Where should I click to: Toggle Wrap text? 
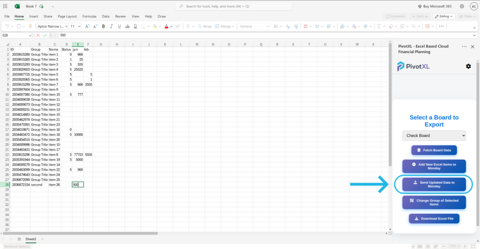(x=204, y=26)
